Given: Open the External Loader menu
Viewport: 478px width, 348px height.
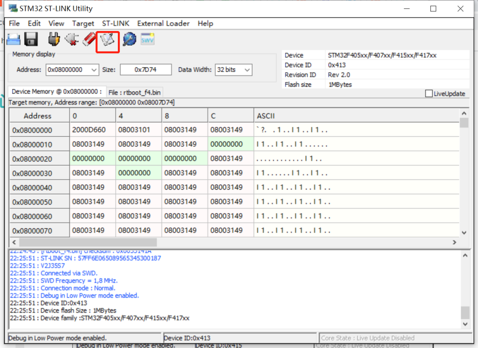Looking at the screenshot, I should pos(163,23).
